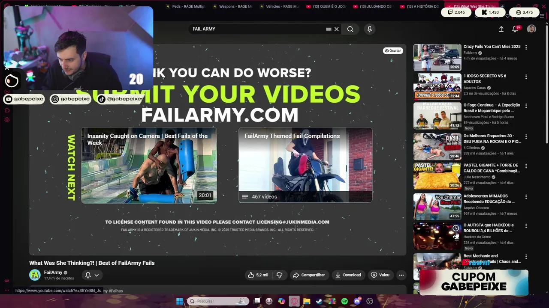Open the Windows Start button
549x308 pixels.
180,301
